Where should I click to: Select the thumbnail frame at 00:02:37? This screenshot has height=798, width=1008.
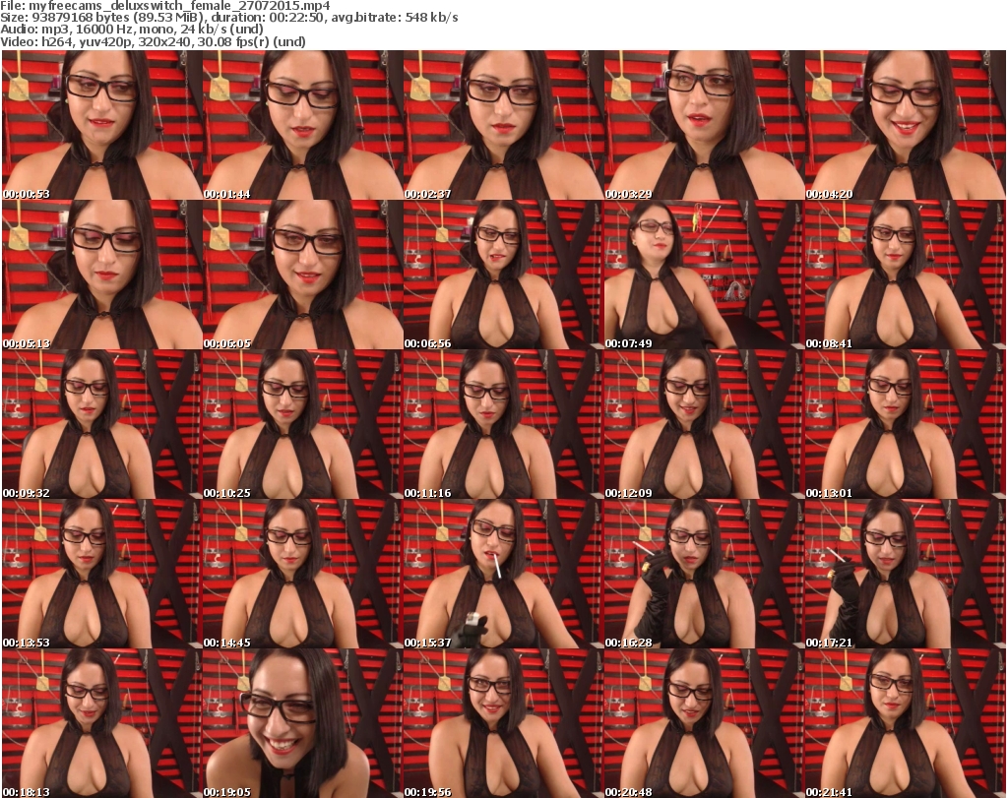click(503, 125)
